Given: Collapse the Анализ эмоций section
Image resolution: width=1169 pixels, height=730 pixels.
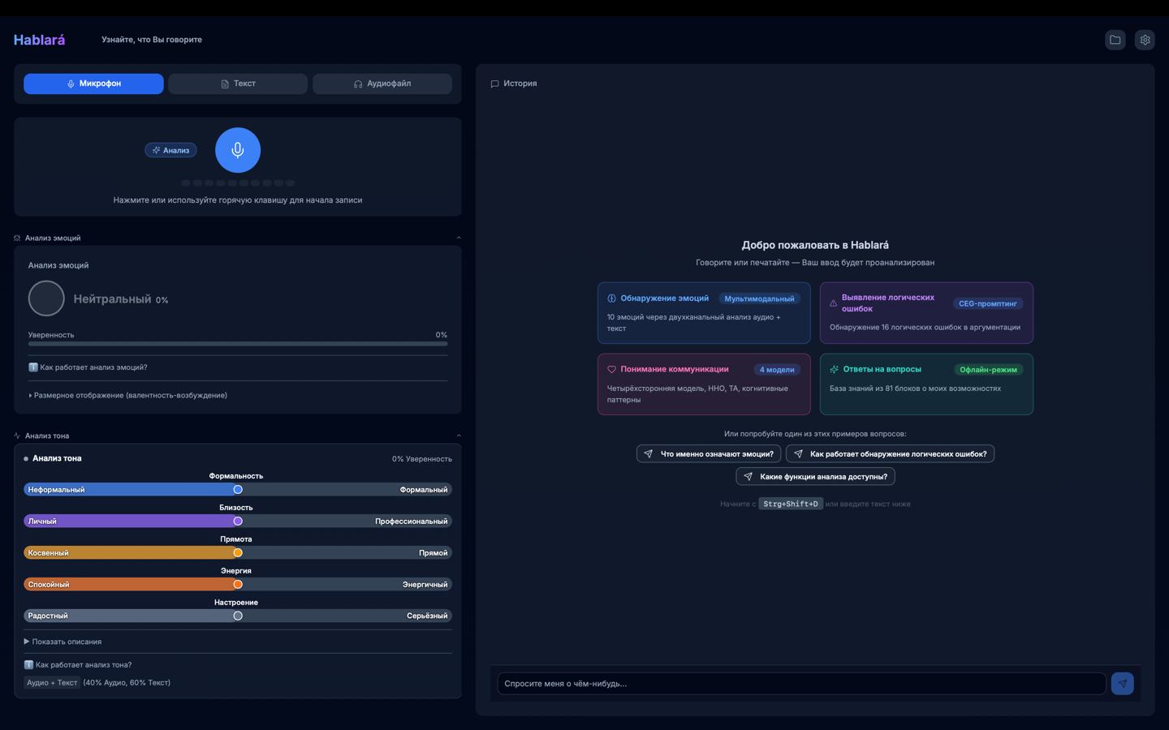Looking at the screenshot, I should [x=459, y=238].
